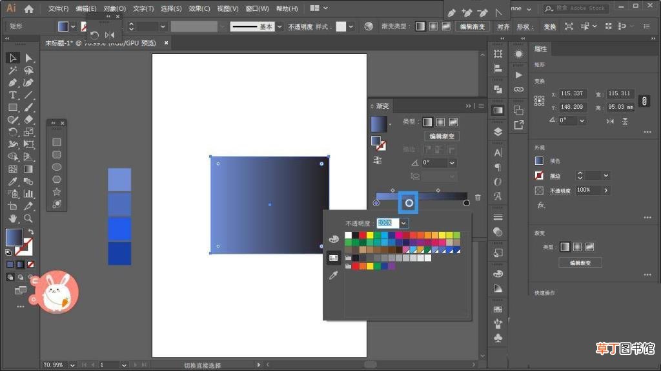The height and width of the screenshot is (371, 661).
Task: Select the Type tool in the toolbar
Action: click(x=13, y=95)
